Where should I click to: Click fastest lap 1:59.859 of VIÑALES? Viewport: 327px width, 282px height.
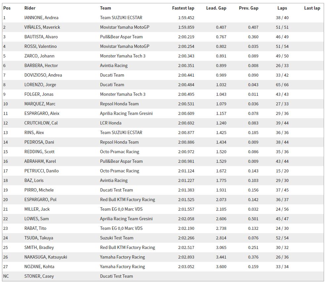click(186, 27)
